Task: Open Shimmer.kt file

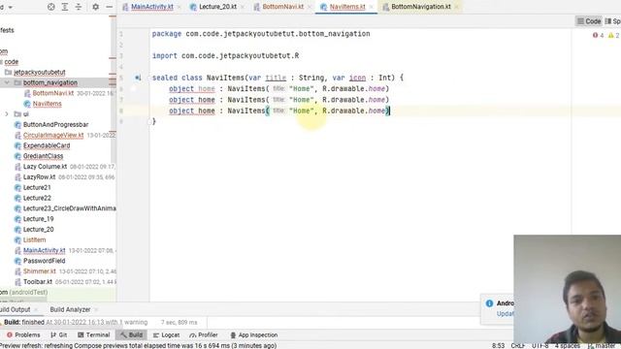Action: point(39,271)
